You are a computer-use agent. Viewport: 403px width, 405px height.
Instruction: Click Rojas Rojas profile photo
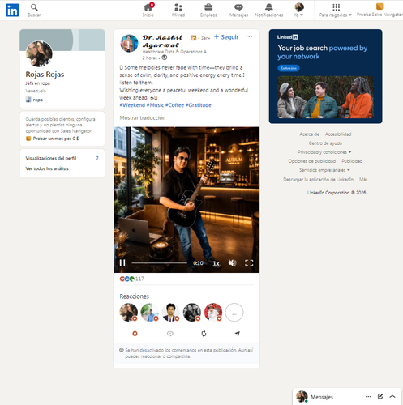[x=39, y=53]
